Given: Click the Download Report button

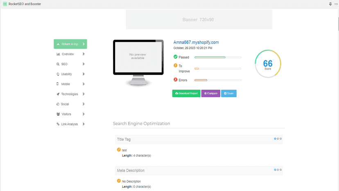Looking at the screenshot, I should [x=186, y=93].
